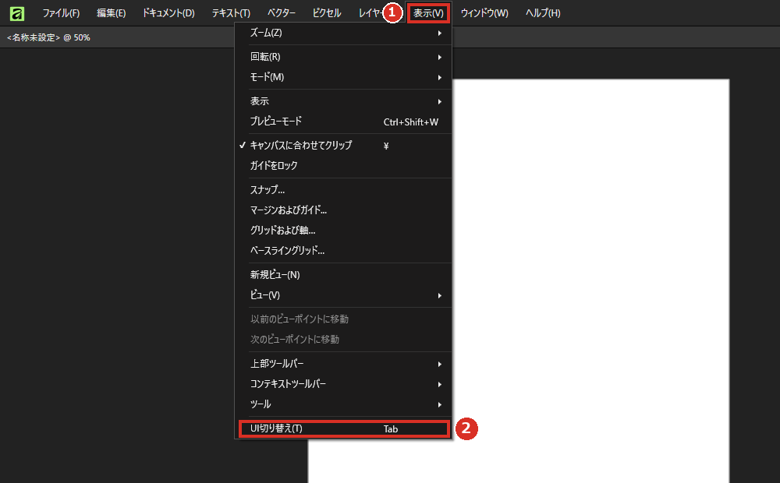
Task: Expand the 表示 submenu entry in dropdown
Action: point(343,101)
